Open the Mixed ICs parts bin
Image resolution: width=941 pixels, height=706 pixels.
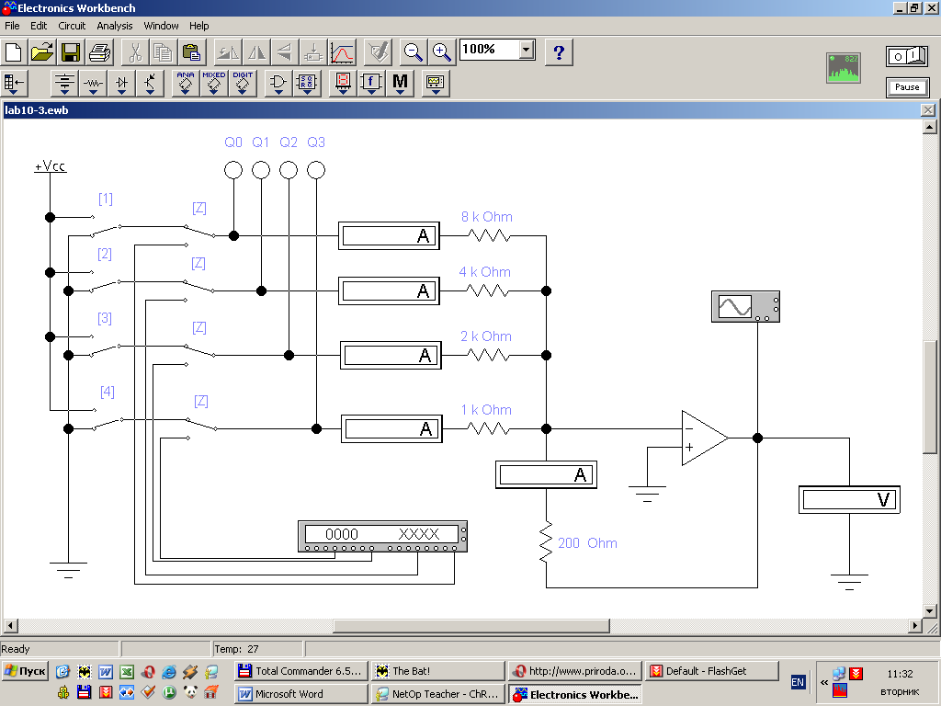click(213, 83)
